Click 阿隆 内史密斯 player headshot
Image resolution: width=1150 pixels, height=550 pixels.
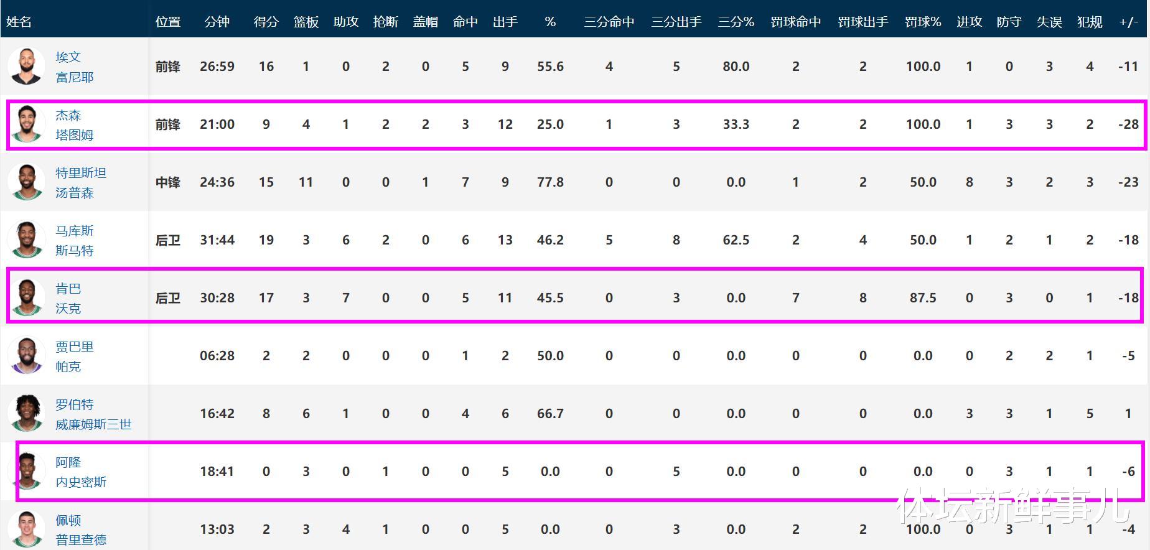(29, 472)
